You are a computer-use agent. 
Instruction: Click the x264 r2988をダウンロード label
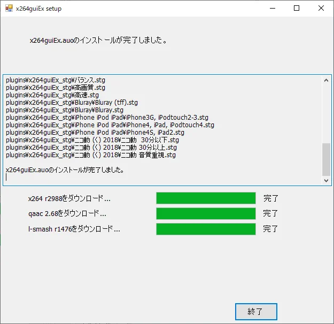[x=69, y=198]
